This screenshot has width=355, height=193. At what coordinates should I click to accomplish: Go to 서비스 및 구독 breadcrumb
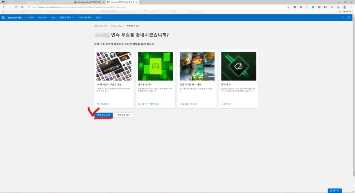point(101,26)
